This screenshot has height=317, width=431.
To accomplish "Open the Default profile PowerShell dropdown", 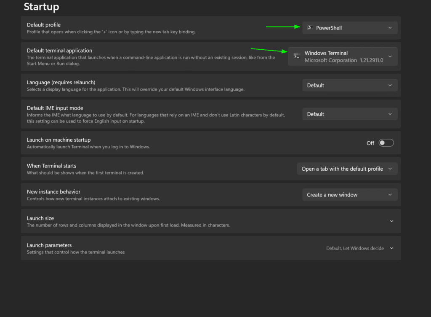I will [x=350, y=28].
